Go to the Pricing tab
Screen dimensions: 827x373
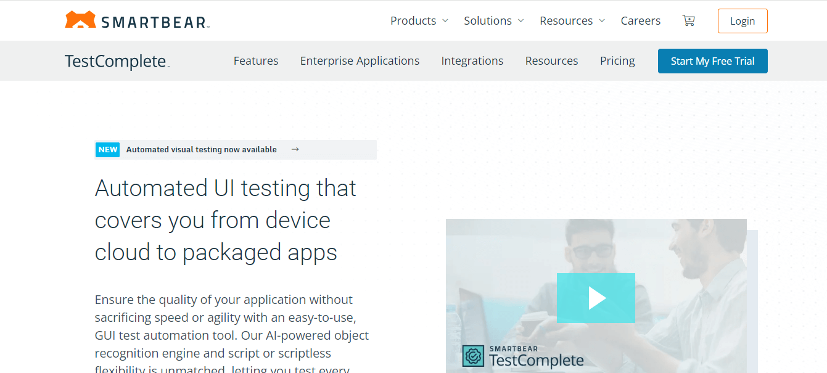click(617, 61)
